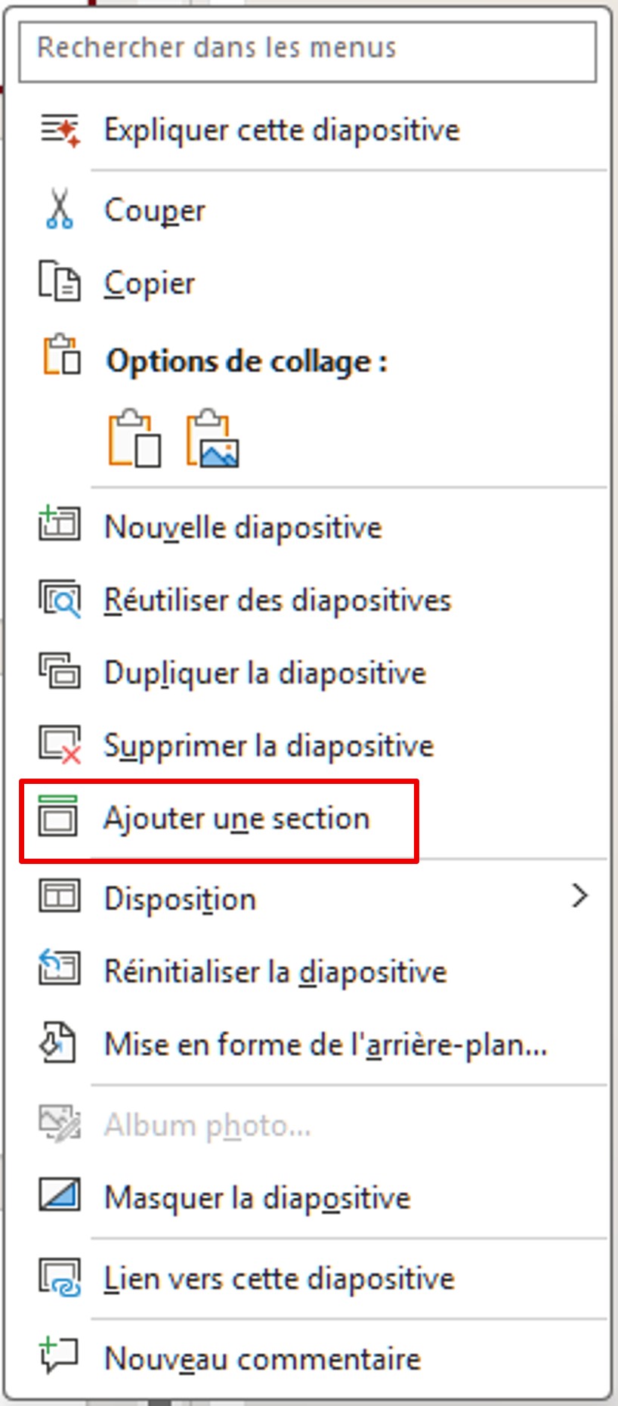
Task: Choose the paste with destination theme icon
Action: tap(134, 438)
